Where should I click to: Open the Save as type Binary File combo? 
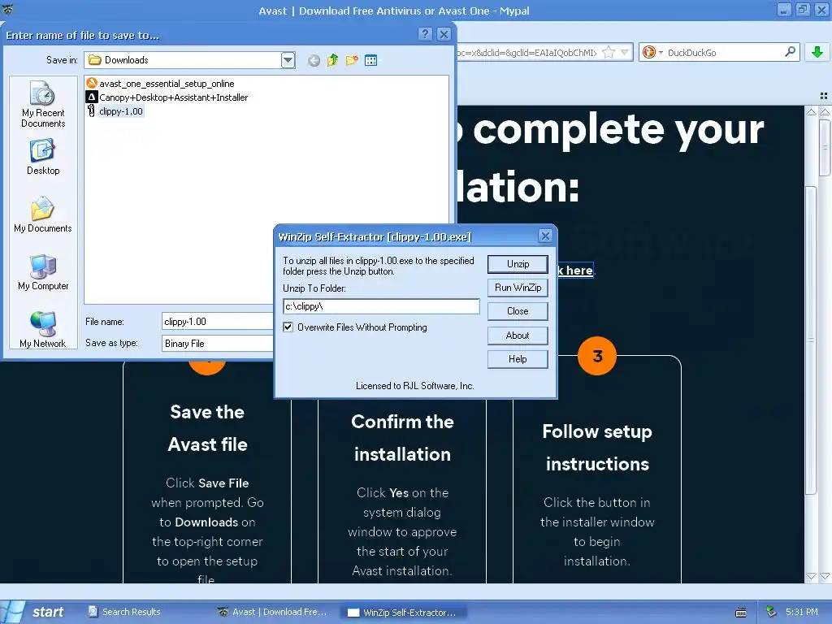[218, 344]
